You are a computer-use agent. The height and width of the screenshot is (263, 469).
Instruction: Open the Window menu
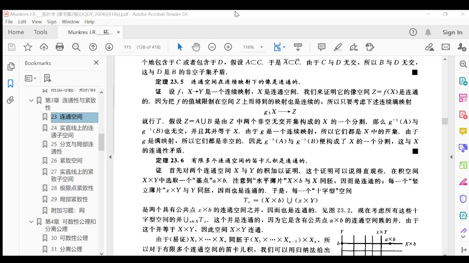[x=70, y=22]
